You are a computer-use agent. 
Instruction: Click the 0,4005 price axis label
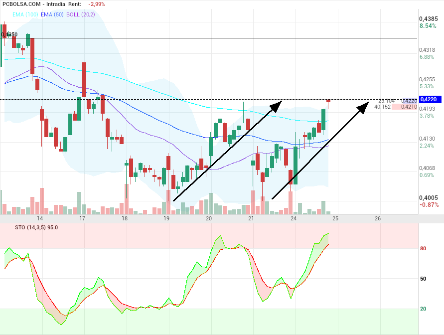point(429,197)
